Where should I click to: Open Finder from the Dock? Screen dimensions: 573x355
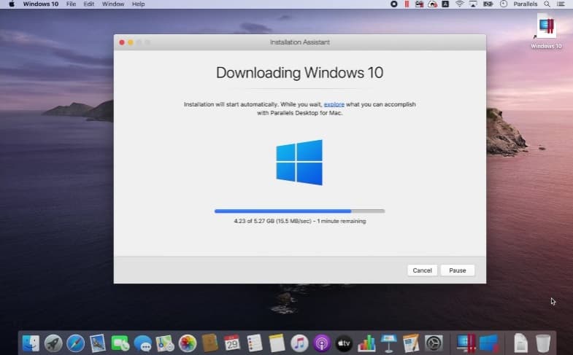tap(31, 343)
